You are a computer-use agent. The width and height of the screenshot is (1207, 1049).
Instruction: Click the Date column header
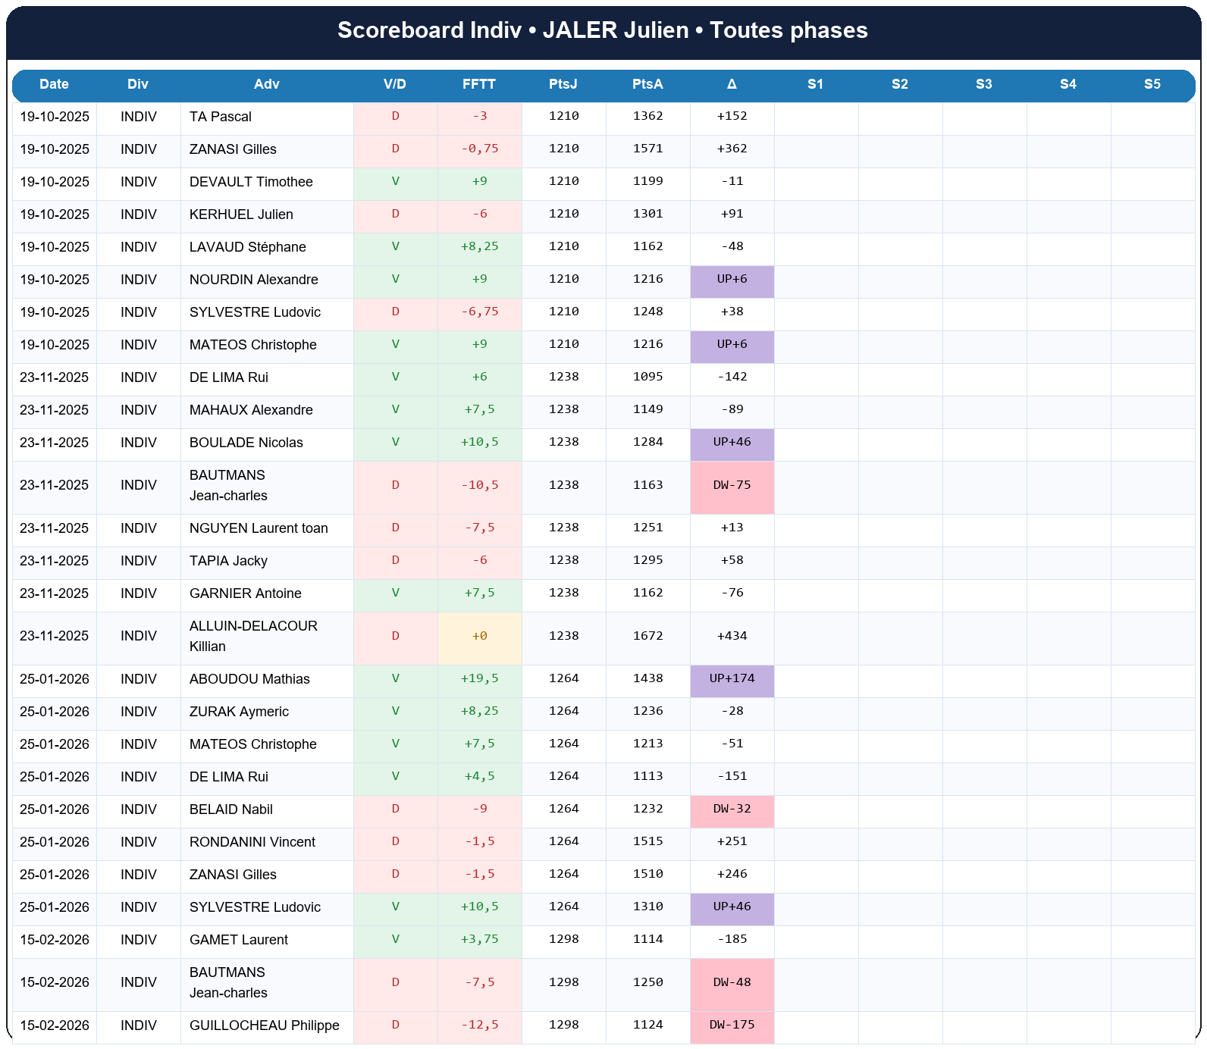click(54, 84)
